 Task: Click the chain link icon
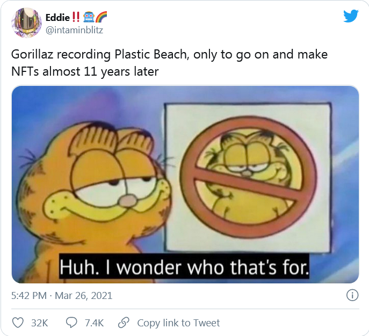coord(124,322)
